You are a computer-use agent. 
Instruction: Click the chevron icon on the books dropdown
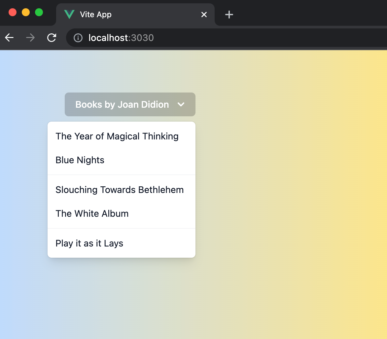181,104
